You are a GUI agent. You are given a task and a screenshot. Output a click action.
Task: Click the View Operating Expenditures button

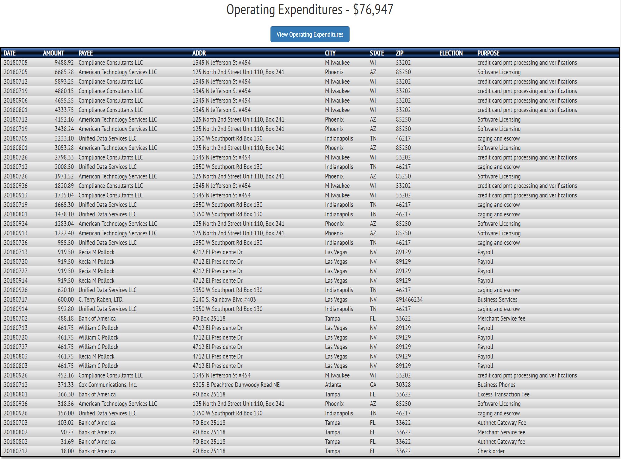pyautogui.click(x=310, y=34)
